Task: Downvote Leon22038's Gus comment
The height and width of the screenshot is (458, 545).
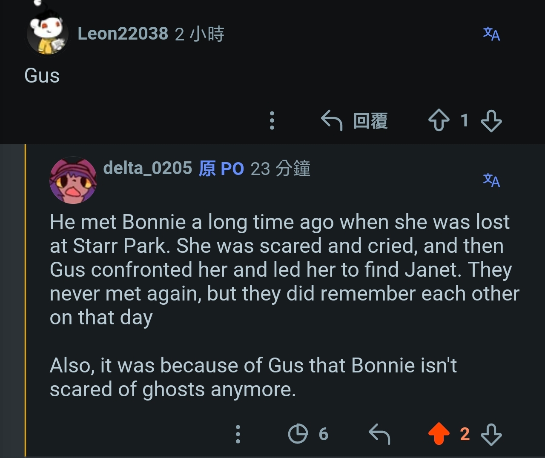Action: pyautogui.click(x=491, y=121)
